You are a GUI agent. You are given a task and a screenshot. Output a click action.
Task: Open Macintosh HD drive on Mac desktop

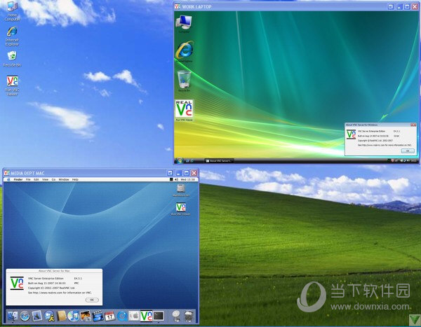tap(181, 190)
